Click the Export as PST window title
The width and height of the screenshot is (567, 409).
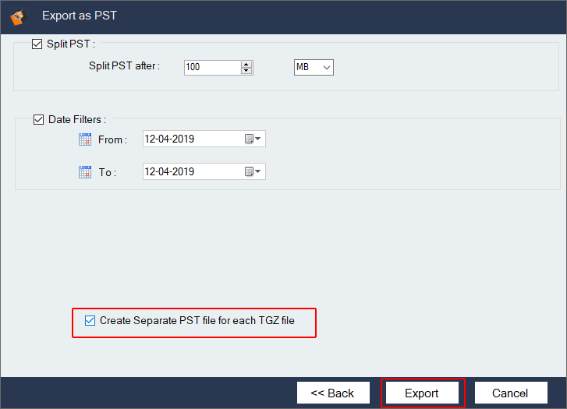79,15
